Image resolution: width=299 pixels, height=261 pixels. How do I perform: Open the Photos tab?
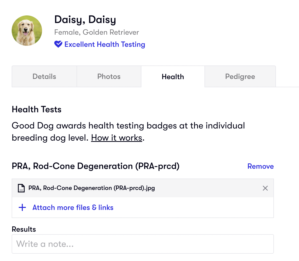tap(109, 77)
